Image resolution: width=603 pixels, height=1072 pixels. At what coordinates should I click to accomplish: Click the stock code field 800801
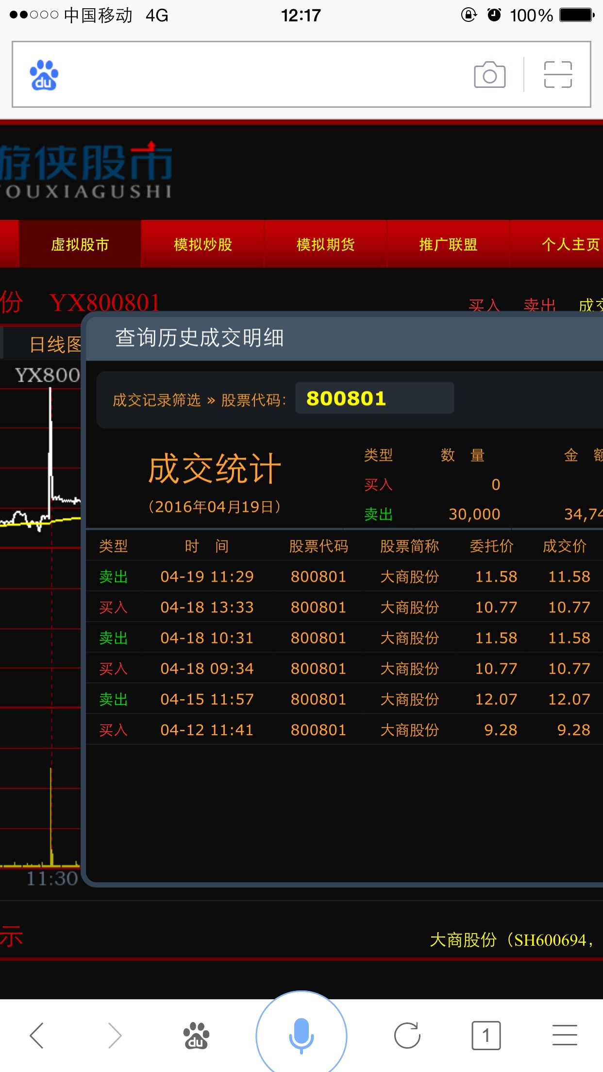pyautogui.click(x=374, y=399)
